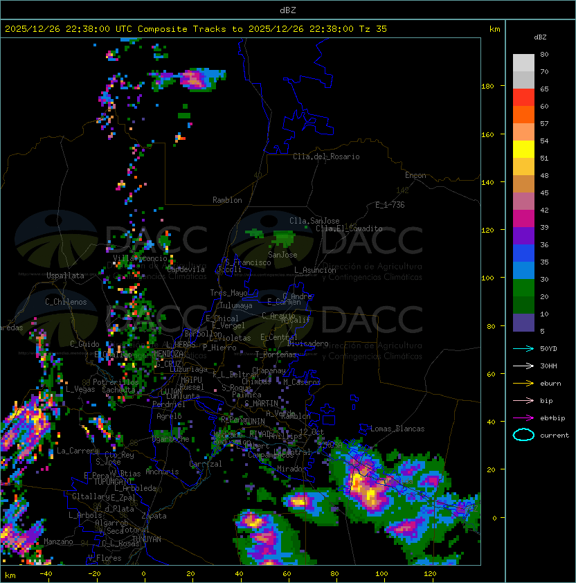Viewport: 576px width, 583px height.
Task: Pick the yellow swatch between 54 and 51
Action: [x=523, y=149]
